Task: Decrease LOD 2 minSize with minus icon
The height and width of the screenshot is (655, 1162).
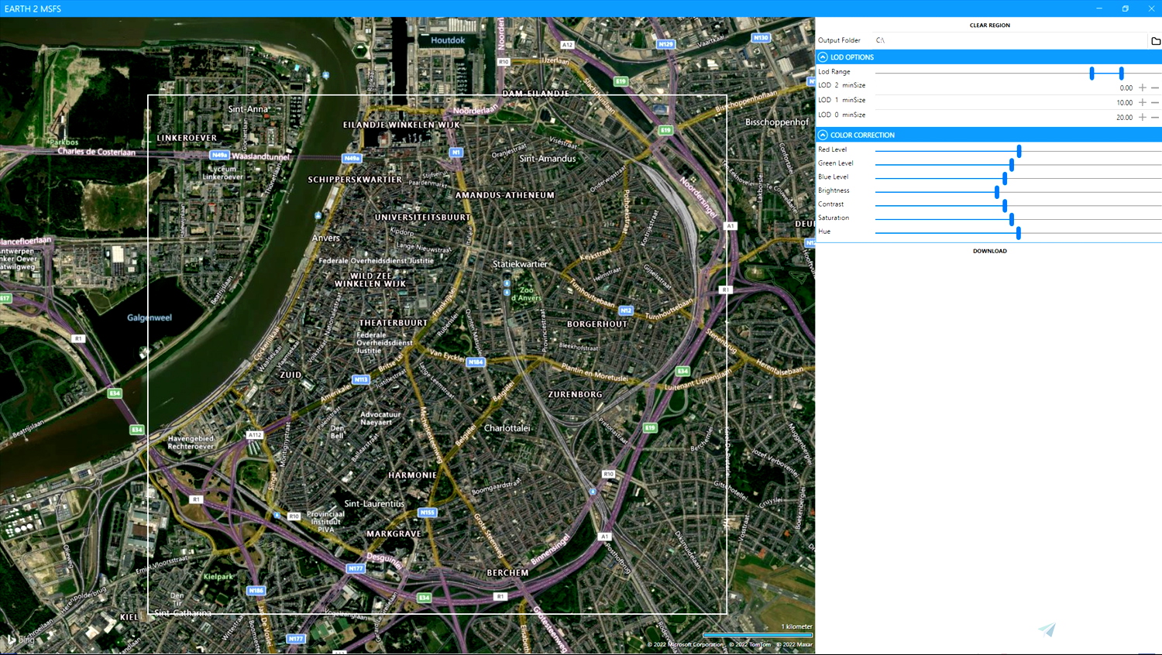Action: (x=1154, y=87)
